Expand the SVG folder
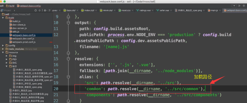247x103 pixels. tap(7, 63)
